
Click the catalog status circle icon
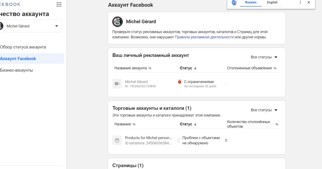pyautogui.click(x=179, y=140)
